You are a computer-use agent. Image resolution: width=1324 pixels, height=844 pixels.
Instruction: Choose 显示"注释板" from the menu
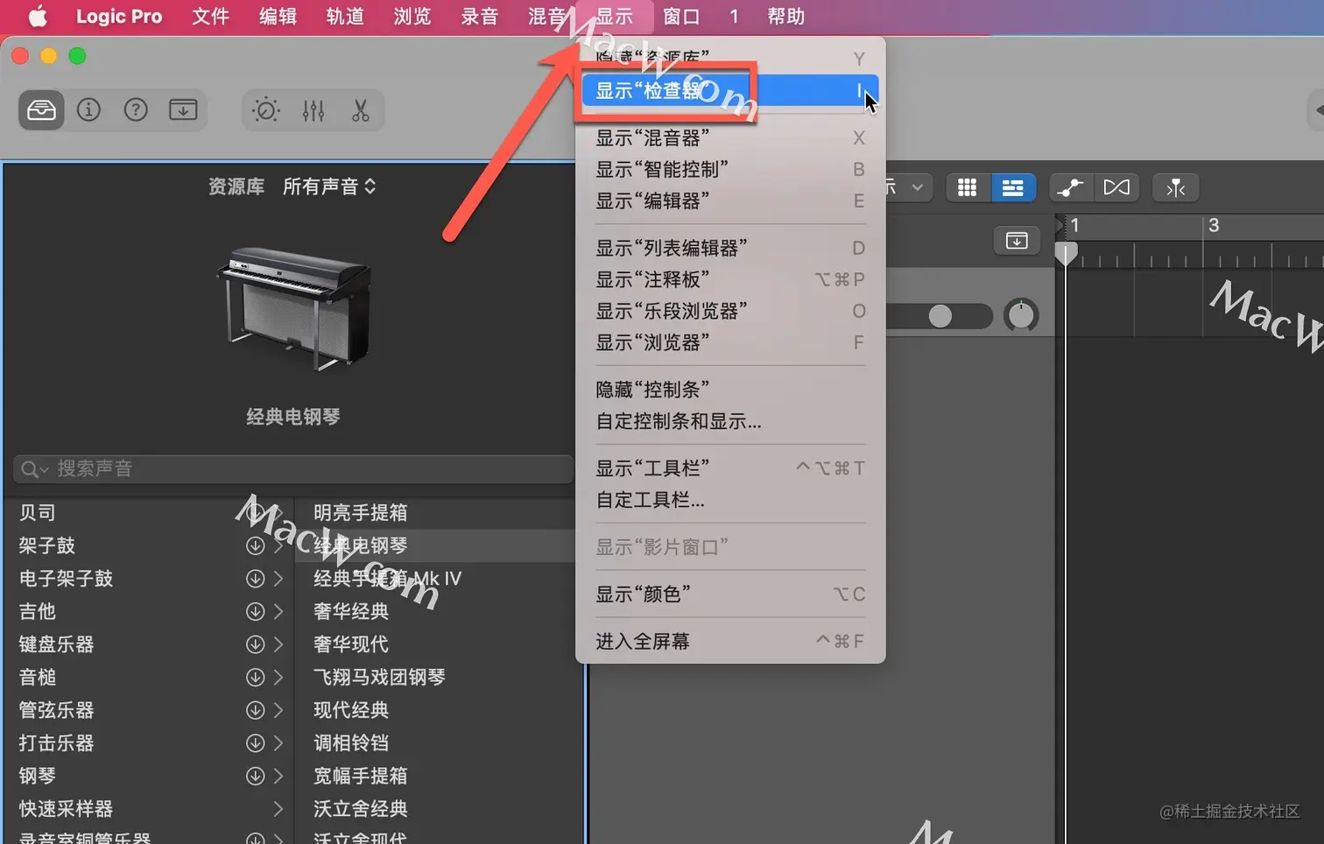[729, 280]
